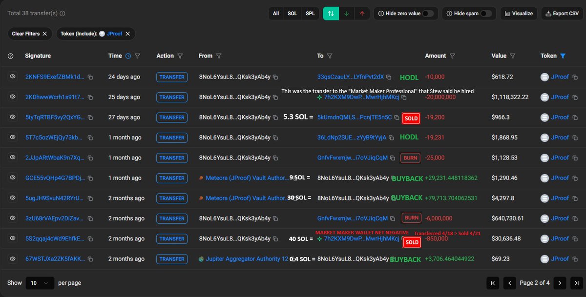Click the green bidirectional arrows filter icon
The image size is (586, 297).
331,14
